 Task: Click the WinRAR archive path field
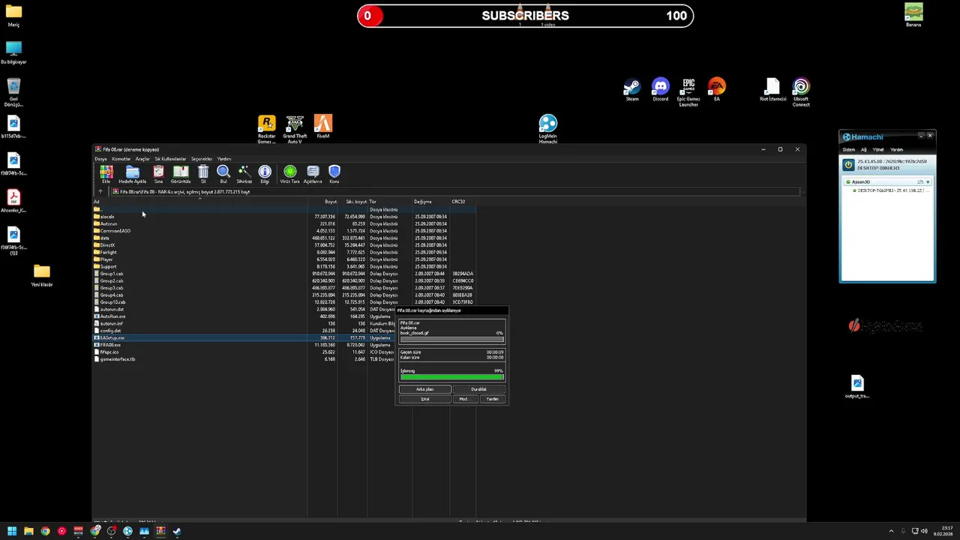[455, 192]
